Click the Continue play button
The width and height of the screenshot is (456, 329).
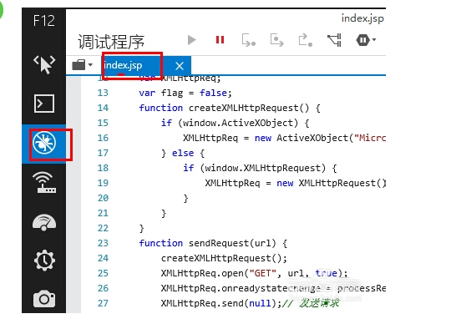point(191,40)
